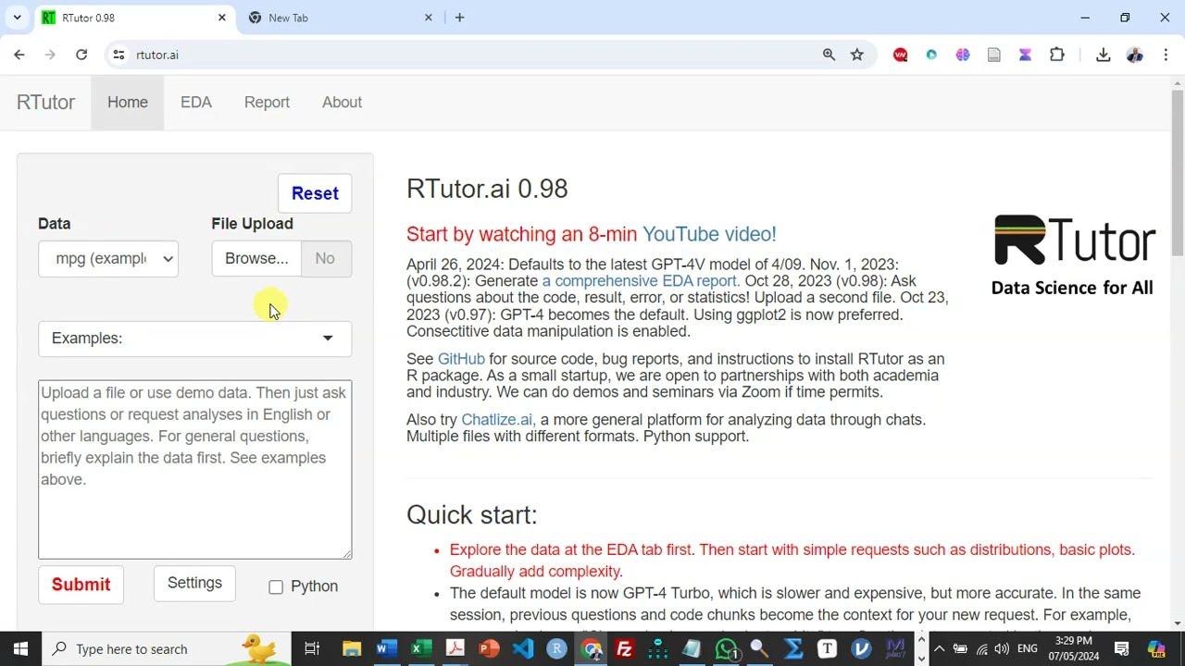Open a new browser tab with plus
This screenshot has width=1185, height=666.
click(x=459, y=18)
